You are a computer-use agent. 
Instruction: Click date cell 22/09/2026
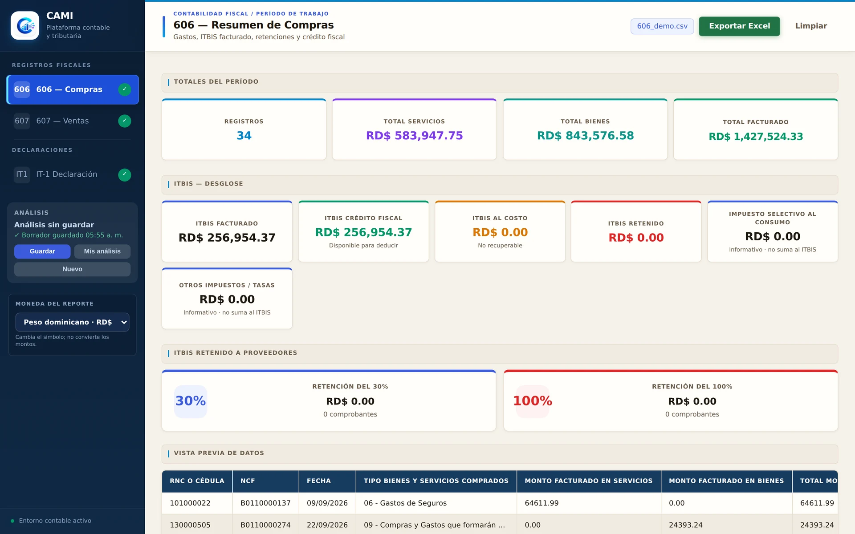pyautogui.click(x=327, y=525)
